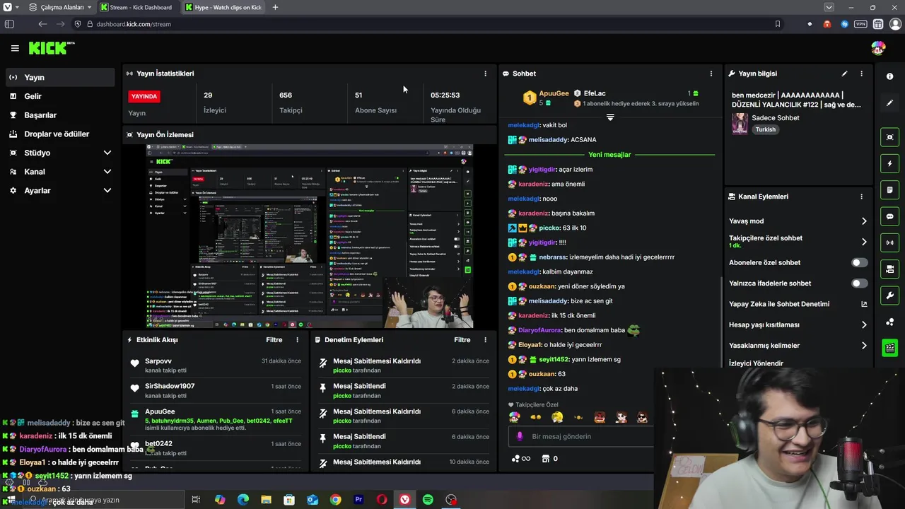Select Yayın in left sidebar

click(x=59, y=77)
